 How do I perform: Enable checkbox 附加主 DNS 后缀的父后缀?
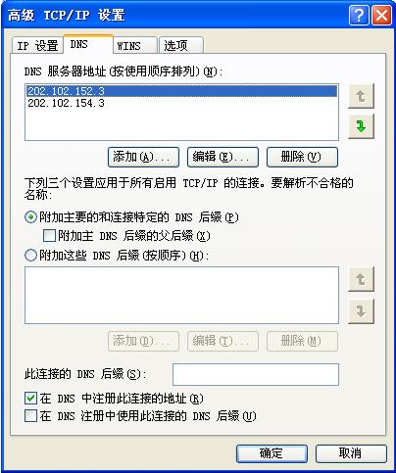(x=49, y=235)
